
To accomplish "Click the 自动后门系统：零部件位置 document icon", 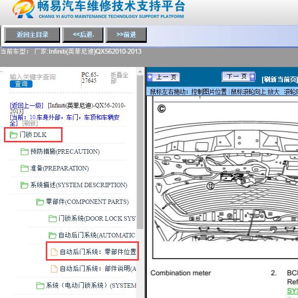I will (54, 252).
